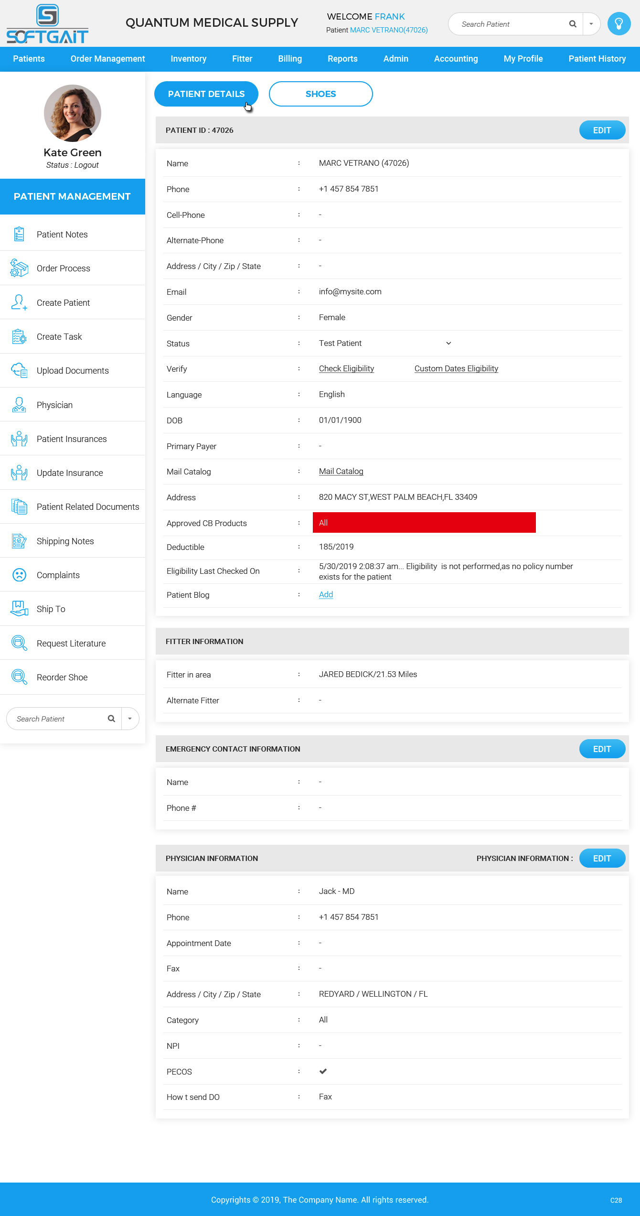Click the Order Process box icon
The image size is (640, 1216).
(x=19, y=268)
